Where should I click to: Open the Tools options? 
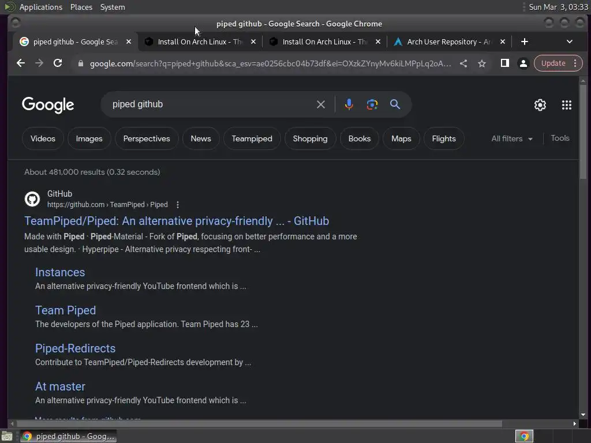click(x=560, y=138)
